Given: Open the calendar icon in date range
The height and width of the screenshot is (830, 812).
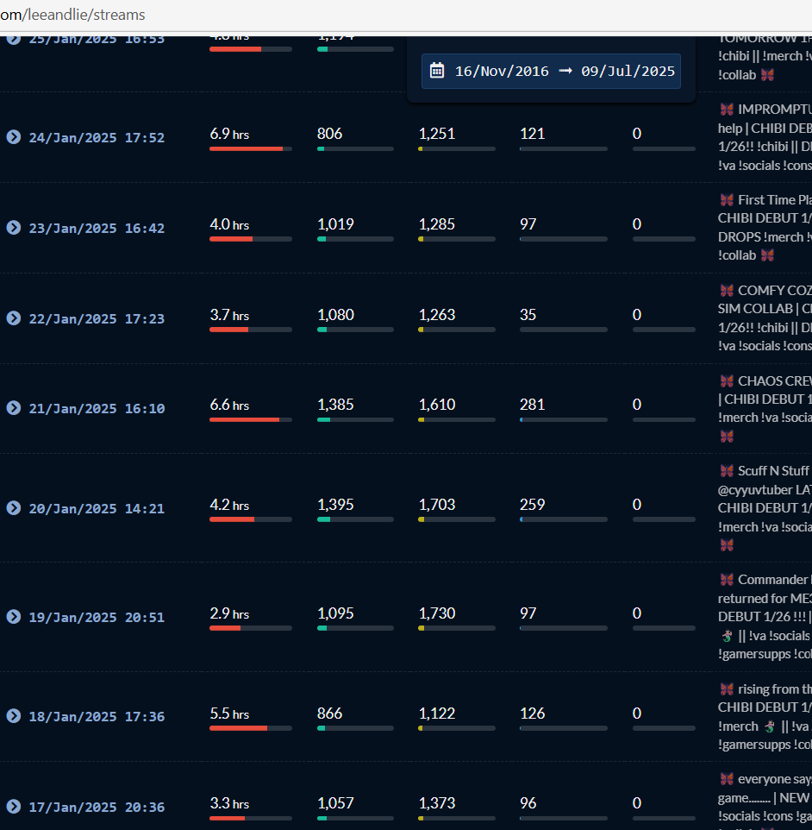Looking at the screenshot, I should click(x=437, y=71).
